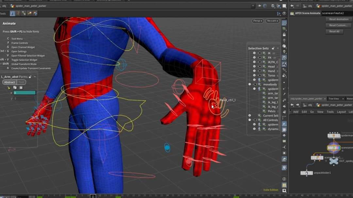Open the Edit menu in network editor
This screenshot has width=353, height=198.
(x=304, y=112)
